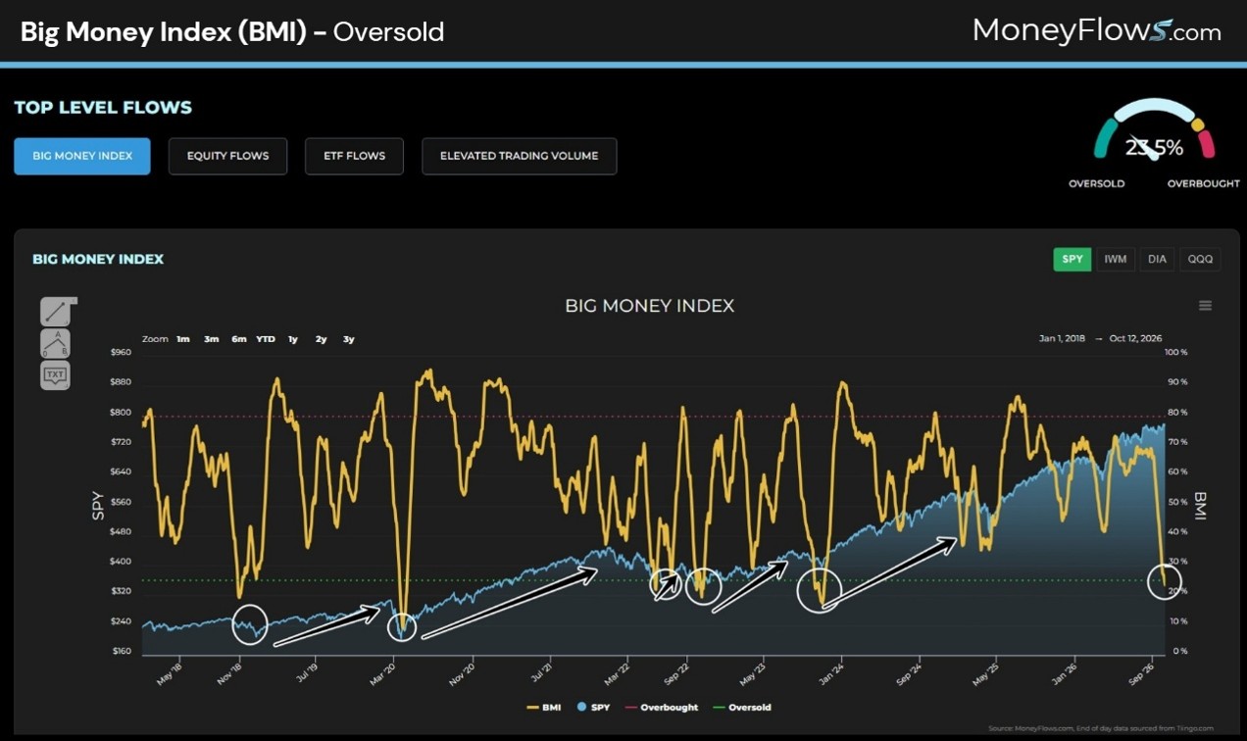The image size is (1247, 741).
Task: Switch to Big Money Index tab
Action: [x=82, y=156]
